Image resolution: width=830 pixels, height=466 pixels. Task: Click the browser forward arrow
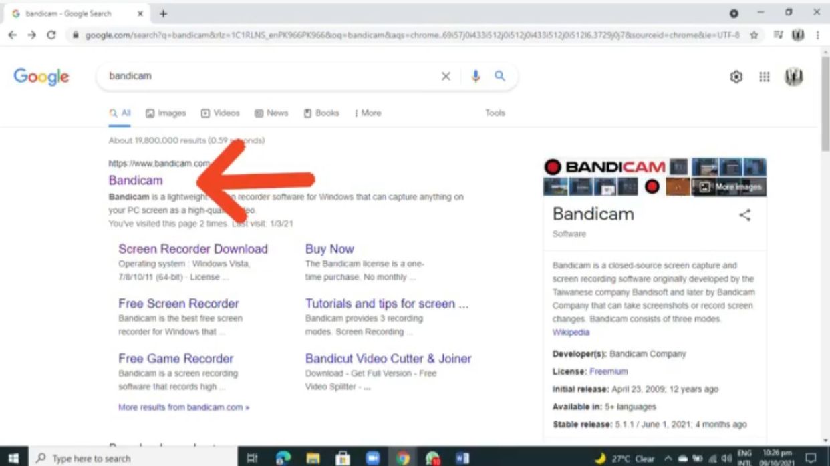pos(31,35)
